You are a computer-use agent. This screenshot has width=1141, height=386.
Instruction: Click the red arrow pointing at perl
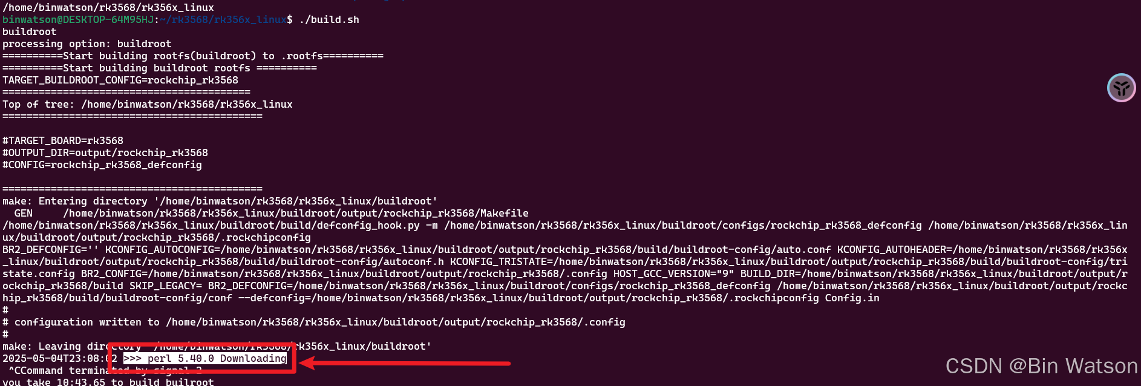point(405,363)
